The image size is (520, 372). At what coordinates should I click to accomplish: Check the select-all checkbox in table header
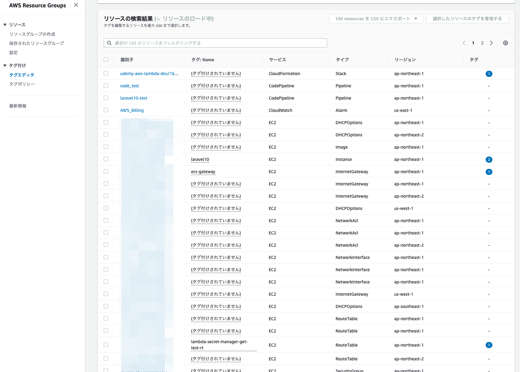[x=106, y=59]
